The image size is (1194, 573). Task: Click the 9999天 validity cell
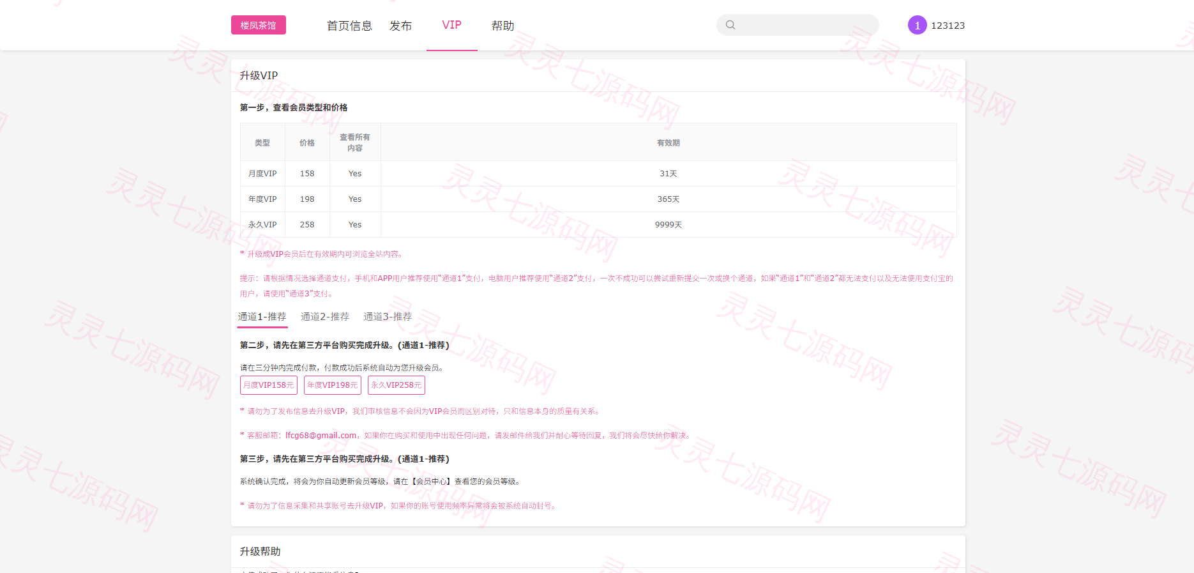[x=669, y=225]
